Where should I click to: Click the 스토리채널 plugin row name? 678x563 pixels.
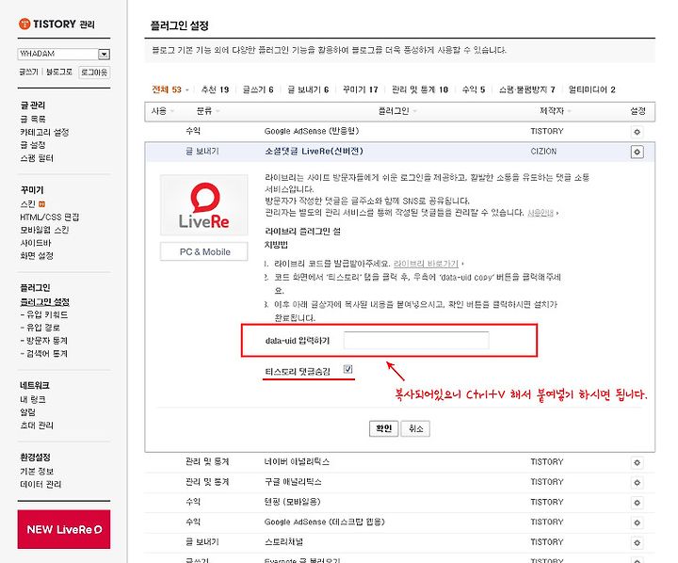pos(283,541)
